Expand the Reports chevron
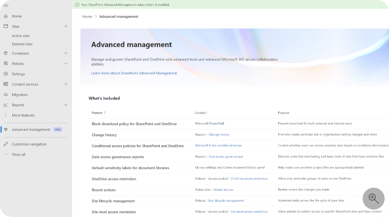The image size is (389, 217). (66, 105)
